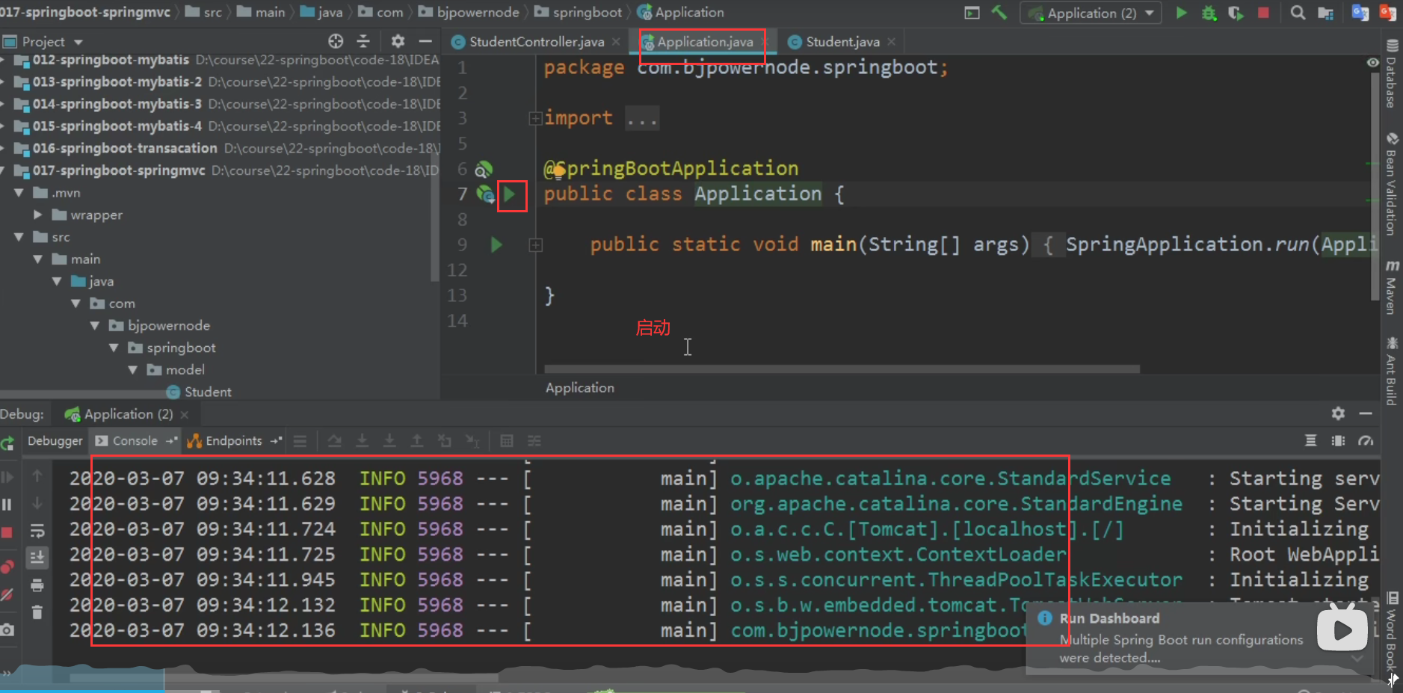1403x693 pixels.
Task: Click the springboot breadcrumb in navigation bar
Action: click(x=579, y=13)
